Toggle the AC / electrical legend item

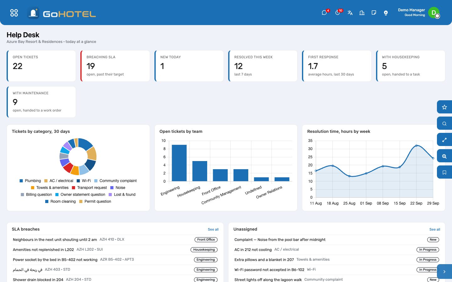59,181
